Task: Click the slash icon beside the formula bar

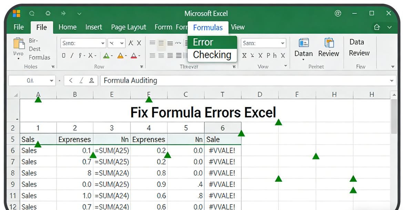Action: 81,81
